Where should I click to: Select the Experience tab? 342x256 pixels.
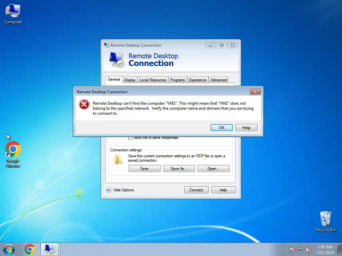(198, 80)
